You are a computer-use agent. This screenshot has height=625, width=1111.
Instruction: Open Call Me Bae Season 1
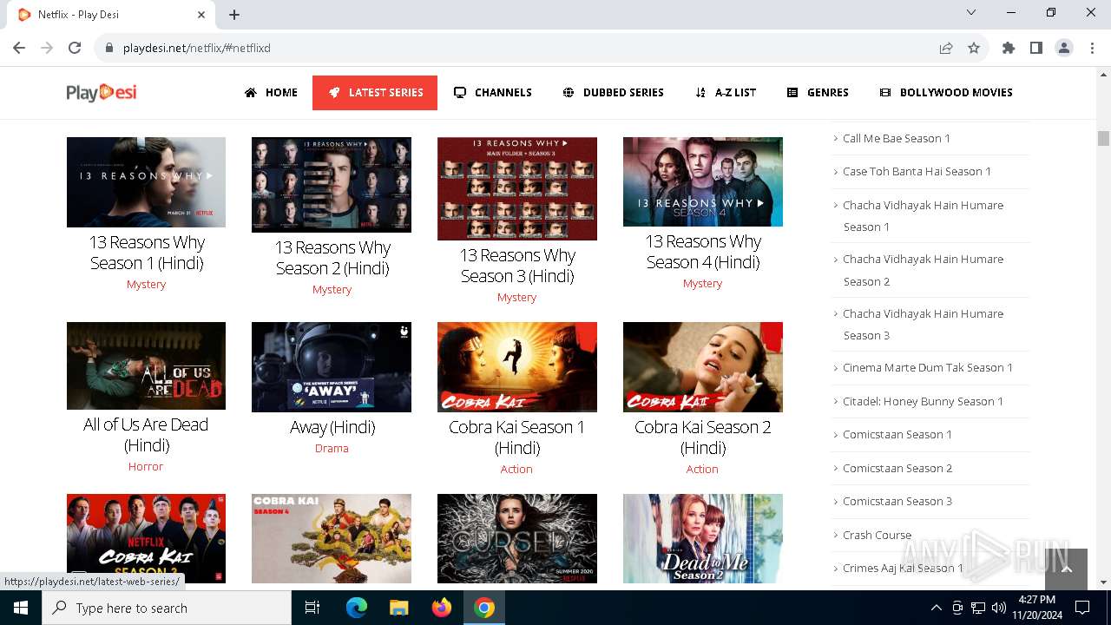click(897, 138)
